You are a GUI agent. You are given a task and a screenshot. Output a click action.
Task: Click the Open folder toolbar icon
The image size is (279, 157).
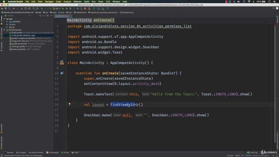[2, 8]
